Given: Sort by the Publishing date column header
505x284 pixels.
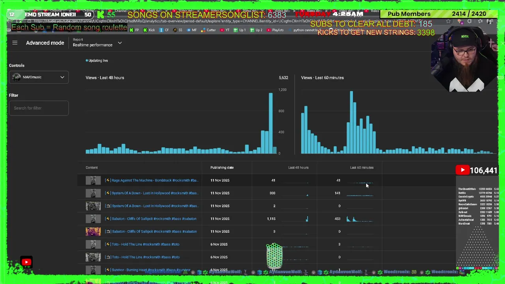Looking at the screenshot, I should point(222,168).
